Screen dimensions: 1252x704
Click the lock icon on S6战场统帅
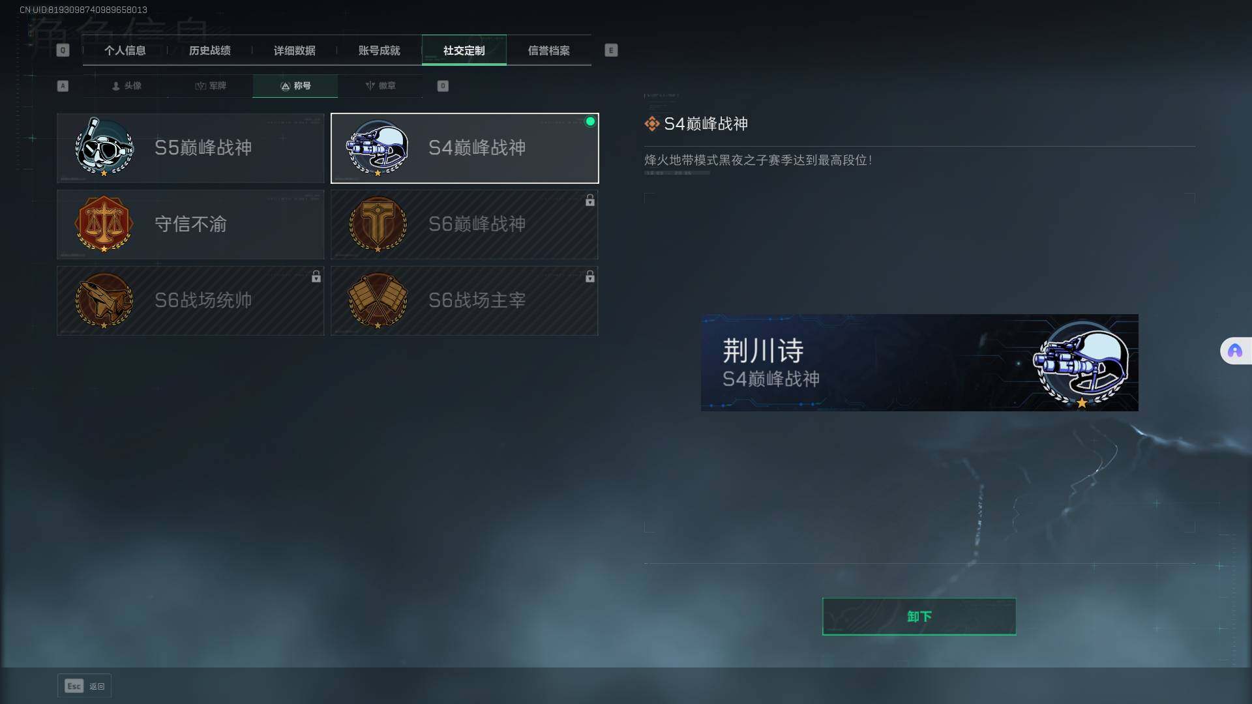316,276
